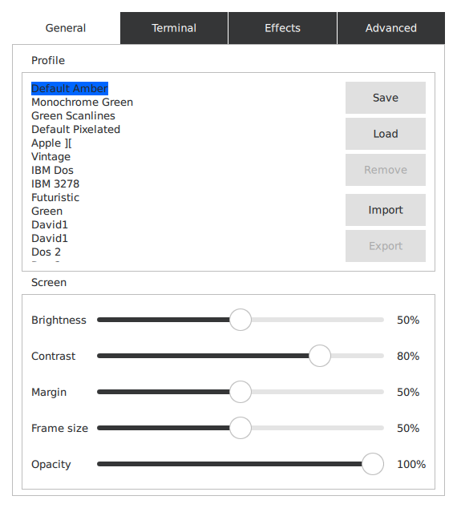Click the Remove profile button
The image size is (457, 508).
pyautogui.click(x=386, y=170)
